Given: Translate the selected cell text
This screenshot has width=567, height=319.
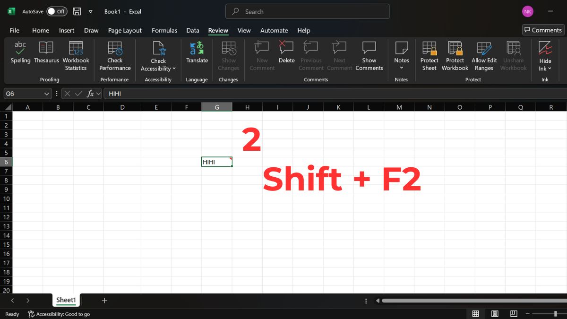Looking at the screenshot, I should 197,53.
